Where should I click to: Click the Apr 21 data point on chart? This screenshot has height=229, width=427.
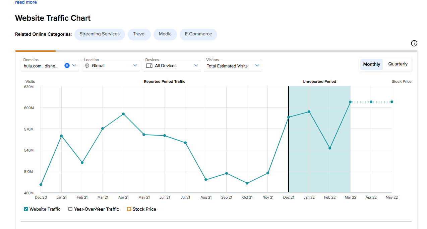click(123, 114)
